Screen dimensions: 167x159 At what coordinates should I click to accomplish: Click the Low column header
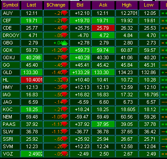tap(149, 5)
